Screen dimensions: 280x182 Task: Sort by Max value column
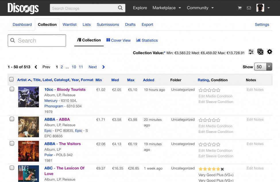(131, 80)
